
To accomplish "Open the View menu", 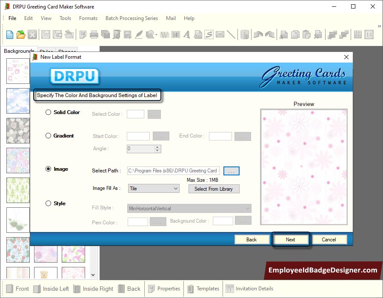I will (x=46, y=18).
